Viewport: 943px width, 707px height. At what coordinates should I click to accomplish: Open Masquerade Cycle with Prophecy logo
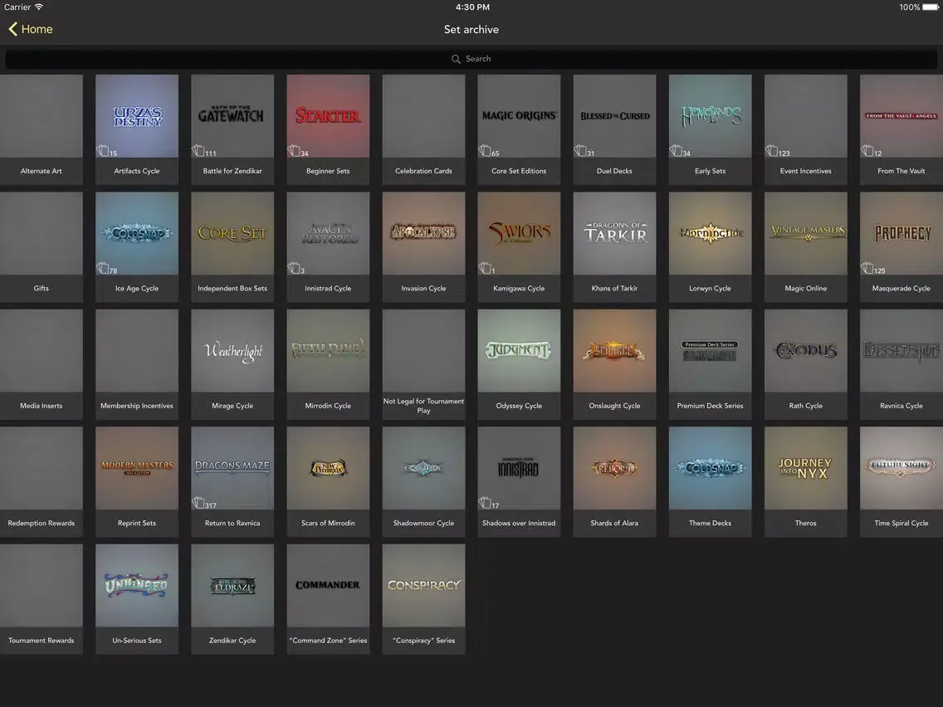(901, 246)
